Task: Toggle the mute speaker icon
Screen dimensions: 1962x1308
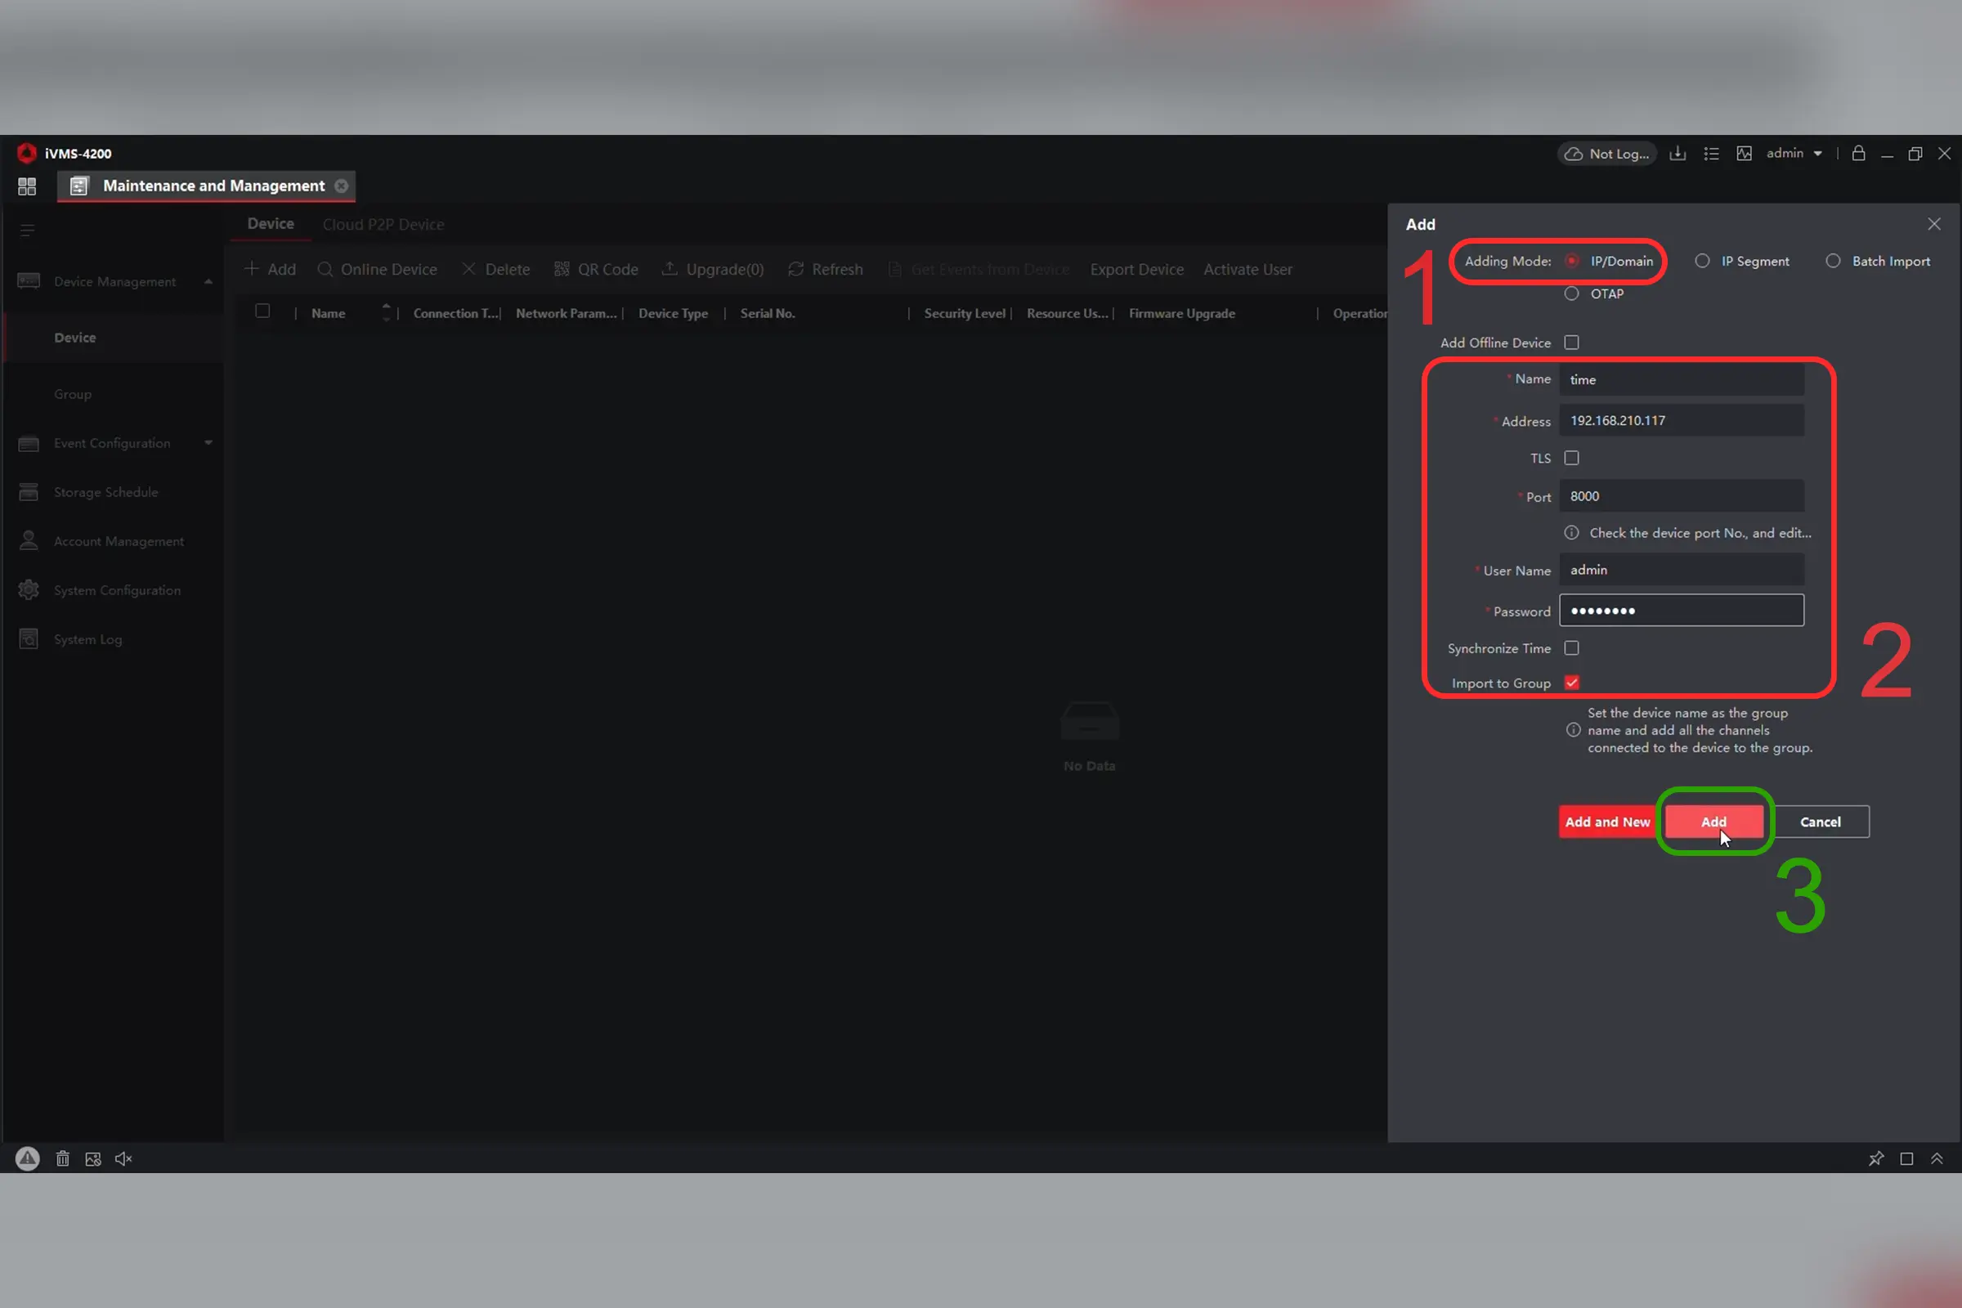Action: pyautogui.click(x=123, y=1158)
